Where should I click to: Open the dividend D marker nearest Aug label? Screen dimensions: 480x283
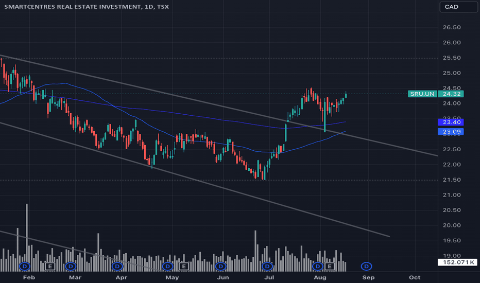coord(317,267)
